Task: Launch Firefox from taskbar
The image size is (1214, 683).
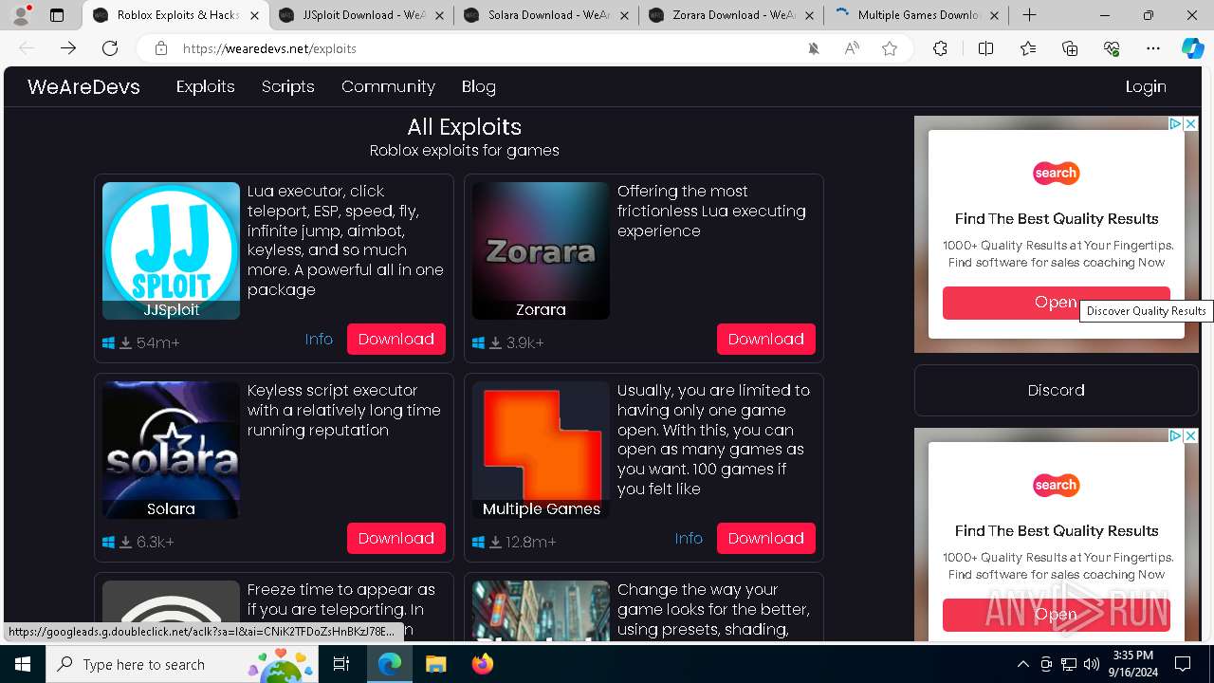Action: point(482,664)
